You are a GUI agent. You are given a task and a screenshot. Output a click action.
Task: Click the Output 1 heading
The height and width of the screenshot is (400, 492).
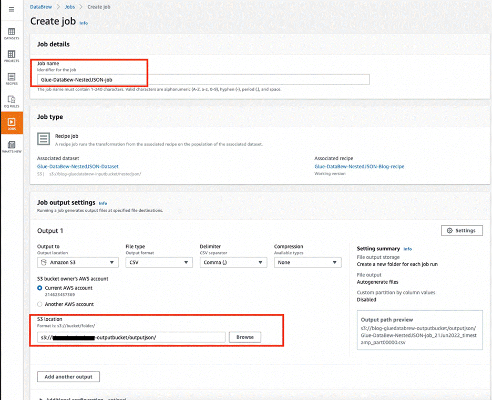tap(50, 231)
